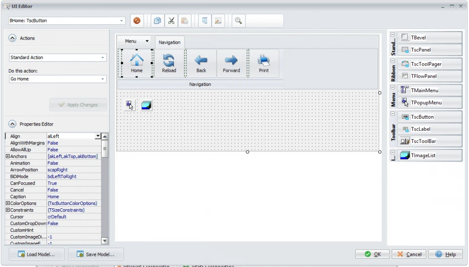Click the magnifier search icon
The width and height of the screenshot is (469, 267).
[x=238, y=20]
